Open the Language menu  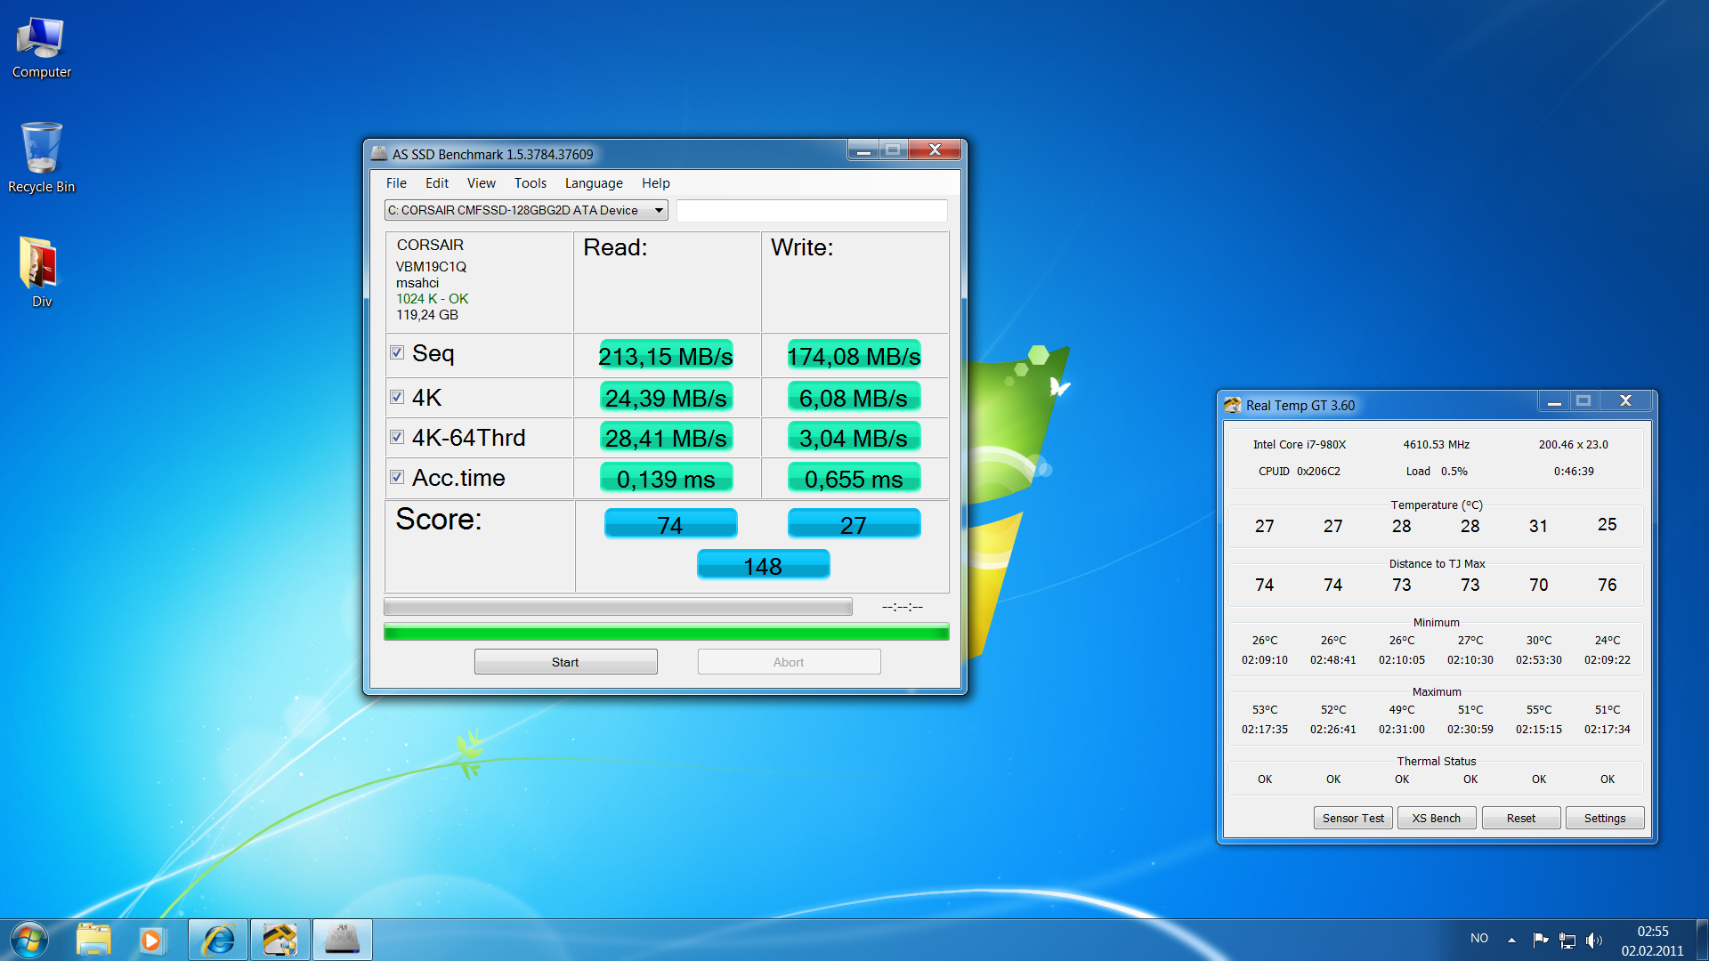pos(594,183)
